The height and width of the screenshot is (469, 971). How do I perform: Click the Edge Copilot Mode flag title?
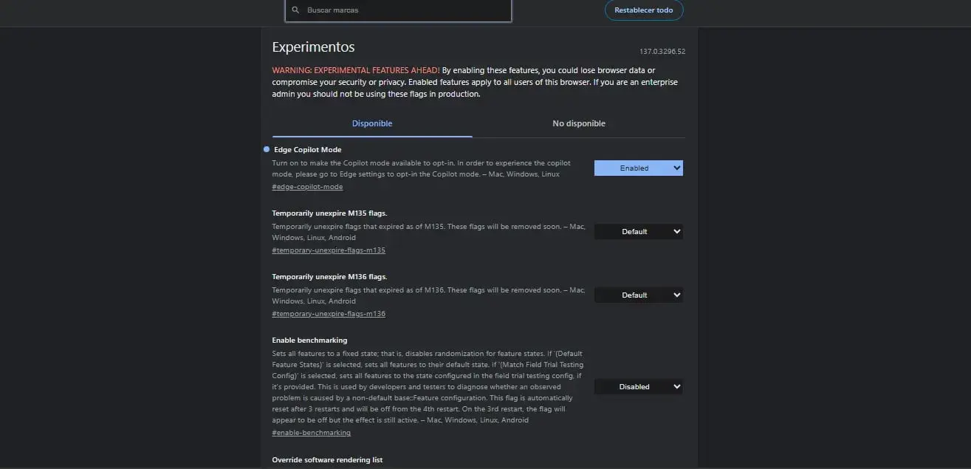307,149
